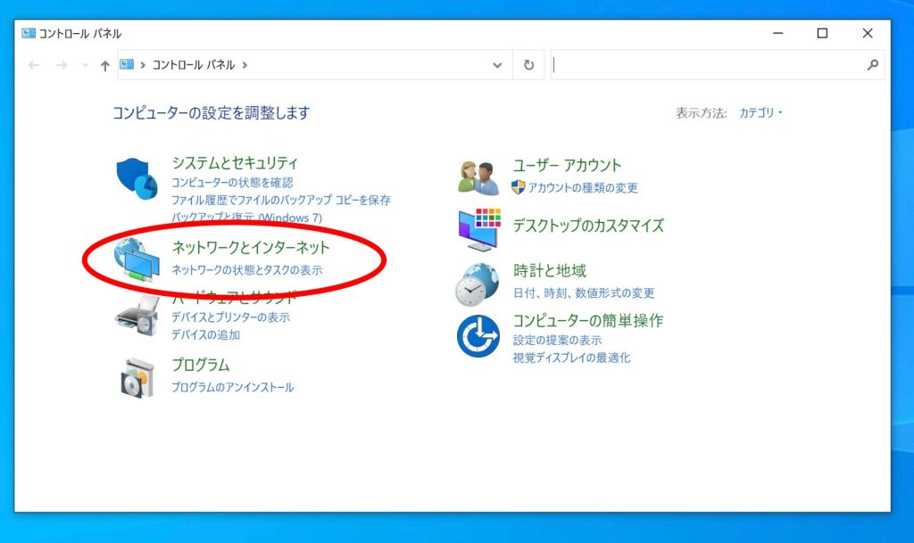
Task: Click the forward arrow in navigation bar
Action: click(62, 65)
